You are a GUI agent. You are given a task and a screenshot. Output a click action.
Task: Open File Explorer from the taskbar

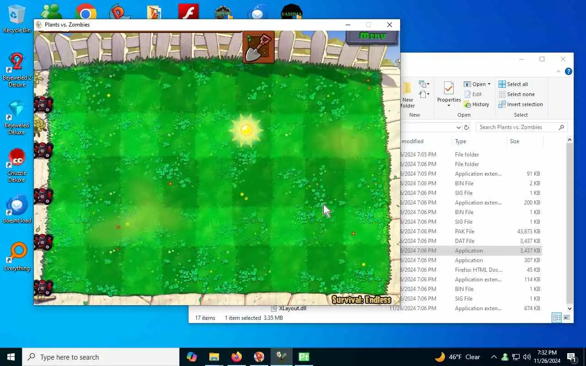pos(214,357)
